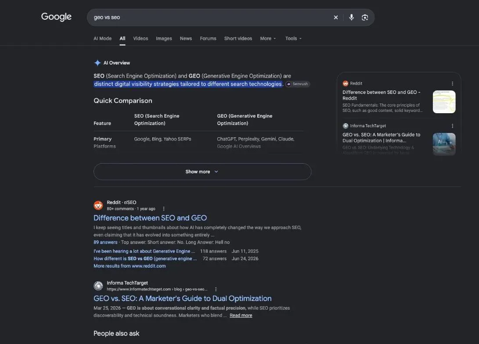Screen dimensions: 479x344
Task: Click the Read more link in TechTarget snippet
Action: tap(241, 315)
